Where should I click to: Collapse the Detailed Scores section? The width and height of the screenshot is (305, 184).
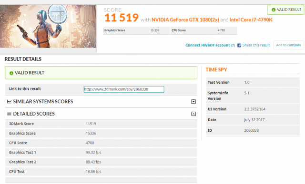193,114
